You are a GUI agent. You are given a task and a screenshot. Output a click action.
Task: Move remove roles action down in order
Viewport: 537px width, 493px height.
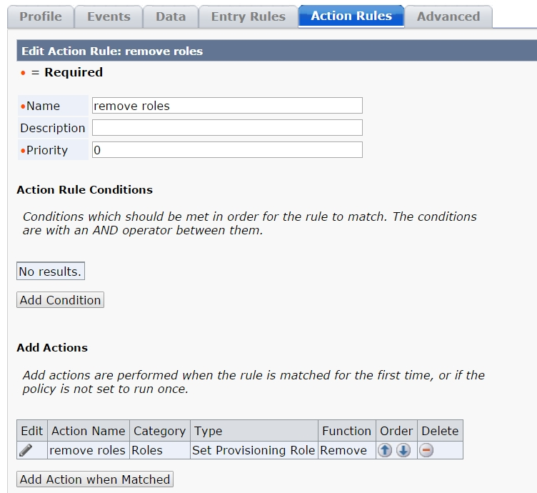point(403,450)
